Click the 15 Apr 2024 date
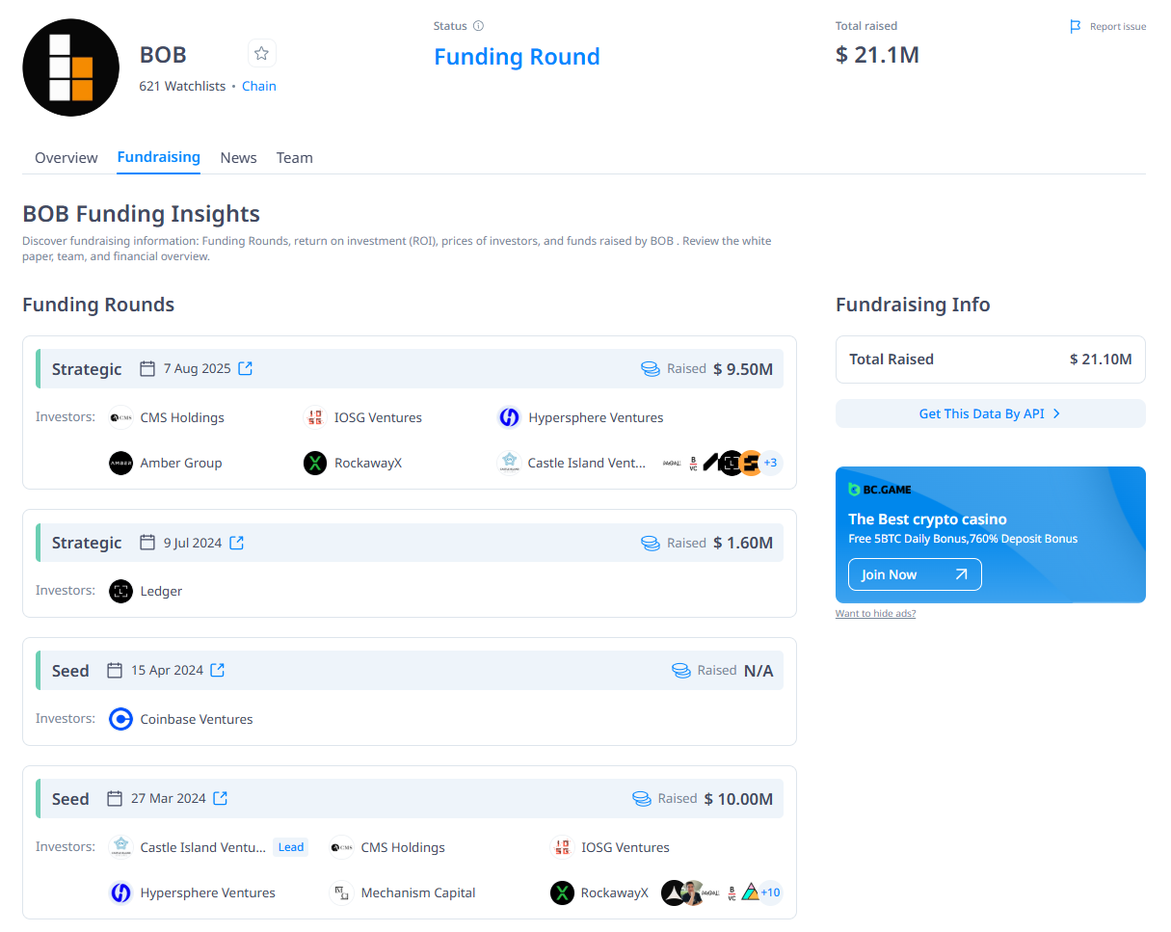The image size is (1171, 932). pyautogui.click(x=168, y=670)
